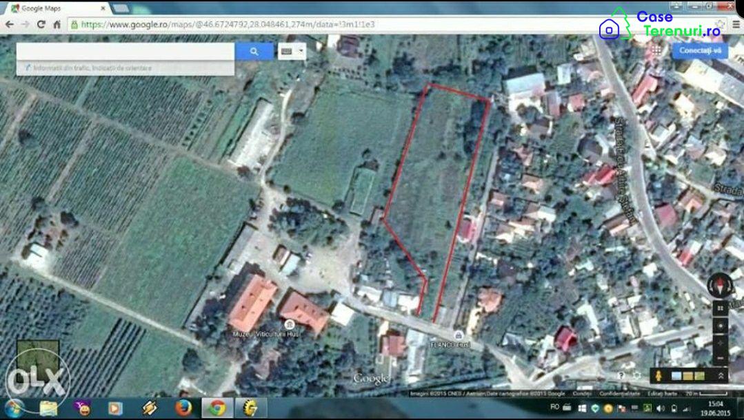
Task: Open Firefox from the Windows taskbar
Action: click(183, 408)
